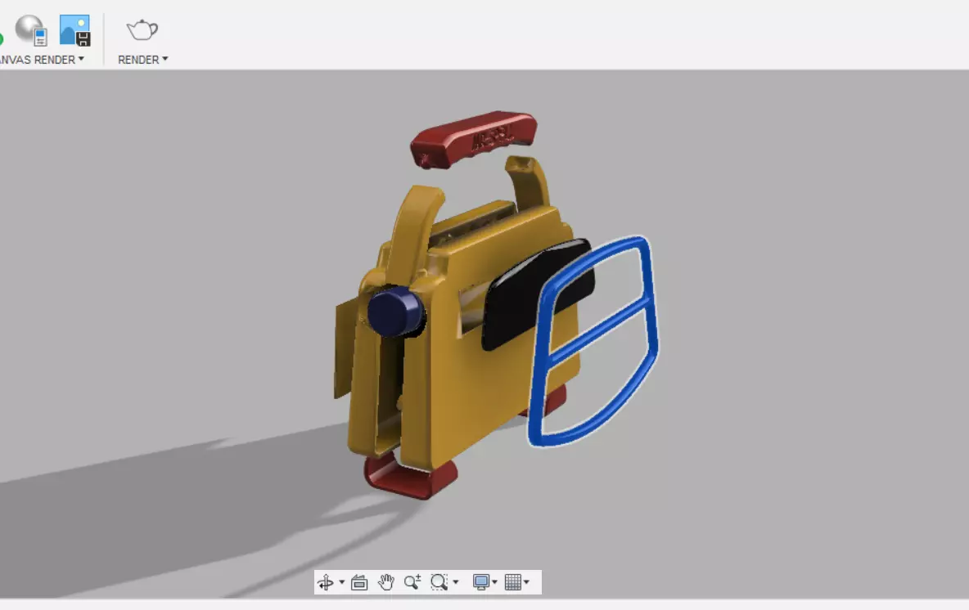This screenshot has width=969, height=610.
Task: Select the Zoom plus/minus tool
Action: pos(412,582)
